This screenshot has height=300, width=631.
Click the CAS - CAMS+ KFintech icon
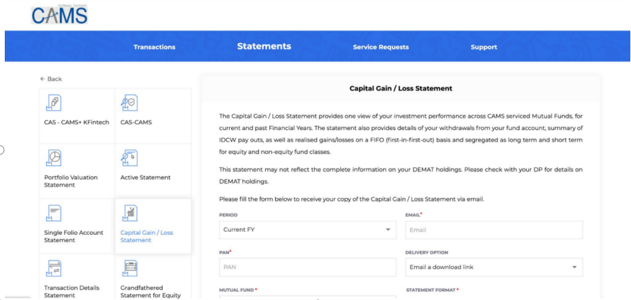click(54, 103)
